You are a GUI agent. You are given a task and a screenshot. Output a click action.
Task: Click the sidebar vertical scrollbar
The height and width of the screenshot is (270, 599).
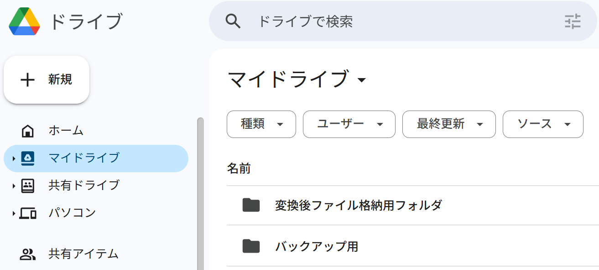200,194
